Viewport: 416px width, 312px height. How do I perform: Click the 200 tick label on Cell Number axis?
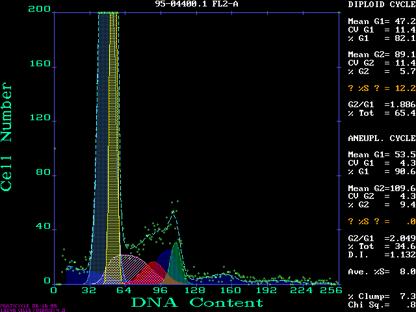39,9
